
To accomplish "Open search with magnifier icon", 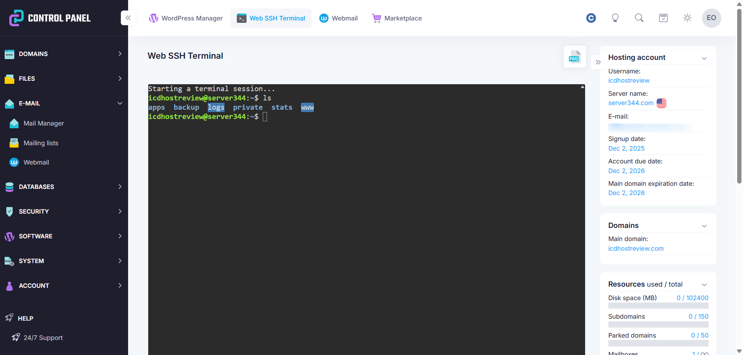I will tap(639, 18).
